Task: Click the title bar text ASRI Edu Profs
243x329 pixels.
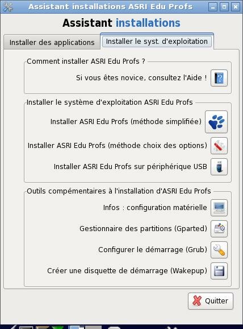Action: (160, 7)
